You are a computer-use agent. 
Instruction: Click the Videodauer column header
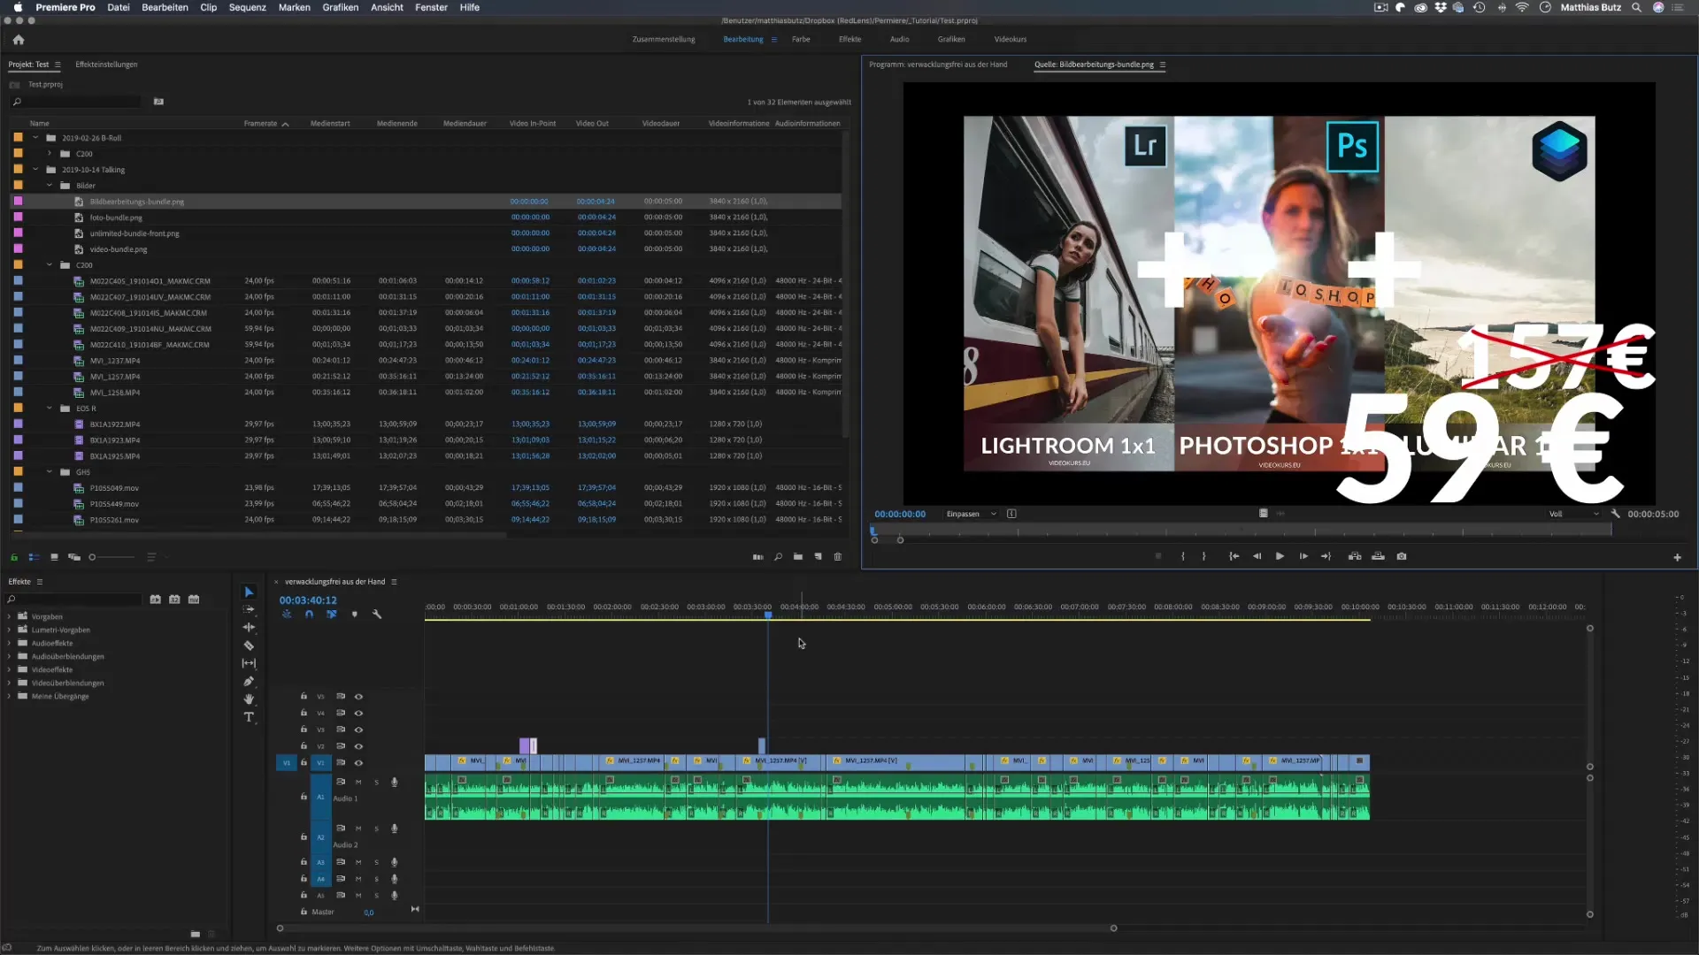pos(661,124)
